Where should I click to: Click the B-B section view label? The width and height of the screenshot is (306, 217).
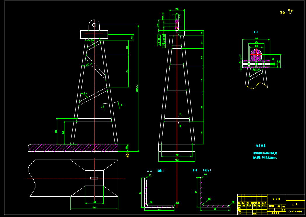(195, 170)
